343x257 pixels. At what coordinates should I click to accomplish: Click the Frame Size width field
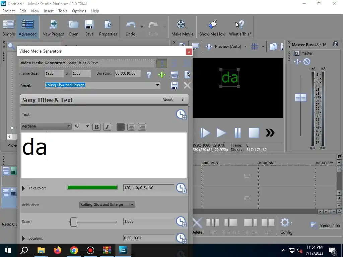[x=54, y=73]
